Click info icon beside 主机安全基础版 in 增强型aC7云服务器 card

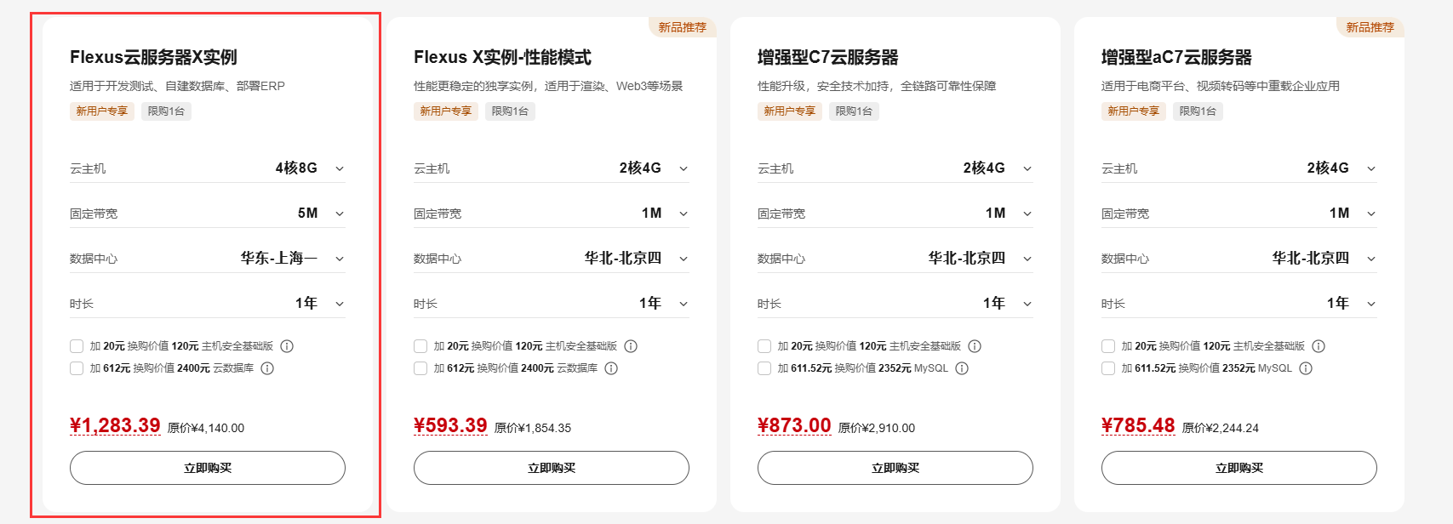(x=1319, y=346)
